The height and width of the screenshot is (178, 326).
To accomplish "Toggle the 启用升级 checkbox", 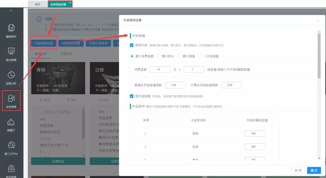I will (132, 45).
